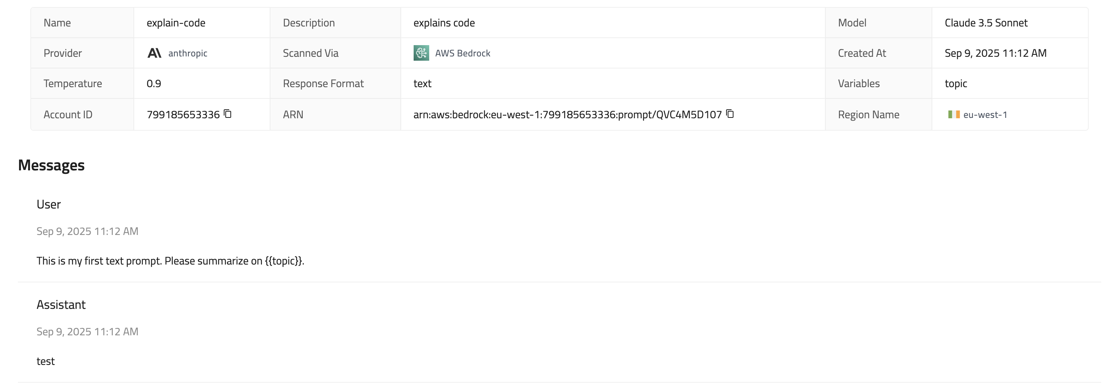The width and height of the screenshot is (1109, 389).
Task: Click the Anthropic provider logo
Action: tap(154, 53)
